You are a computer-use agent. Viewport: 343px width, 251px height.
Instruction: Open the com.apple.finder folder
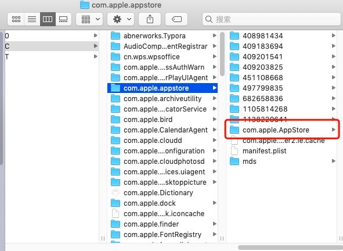click(x=163, y=224)
